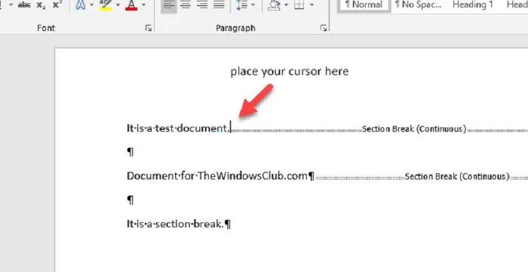Viewport: 528px width, 272px height.
Task: Expand borders dropdown arrow
Action: point(312,5)
